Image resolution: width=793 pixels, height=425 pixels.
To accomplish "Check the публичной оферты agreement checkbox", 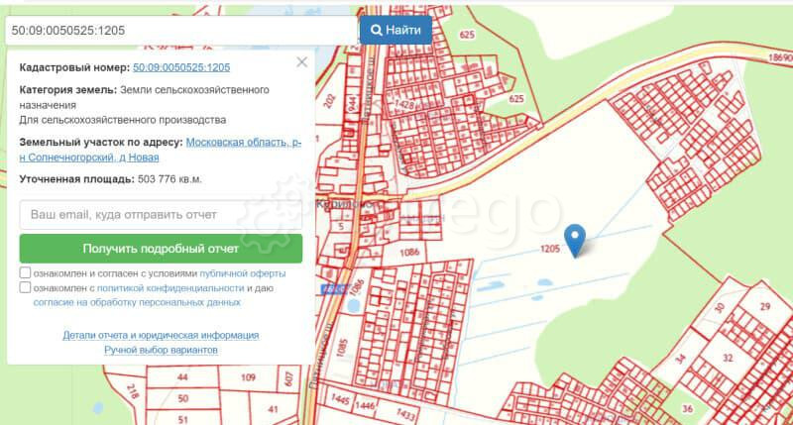I will click(x=25, y=272).
